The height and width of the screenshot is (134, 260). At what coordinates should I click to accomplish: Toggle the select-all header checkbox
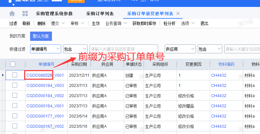click(13, 64)
